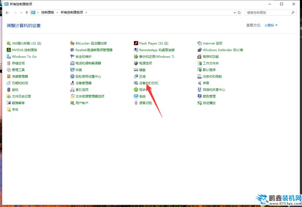
Task: Open the BitLocker 驱动器加密 icon
Action: [x=72, y=43]
